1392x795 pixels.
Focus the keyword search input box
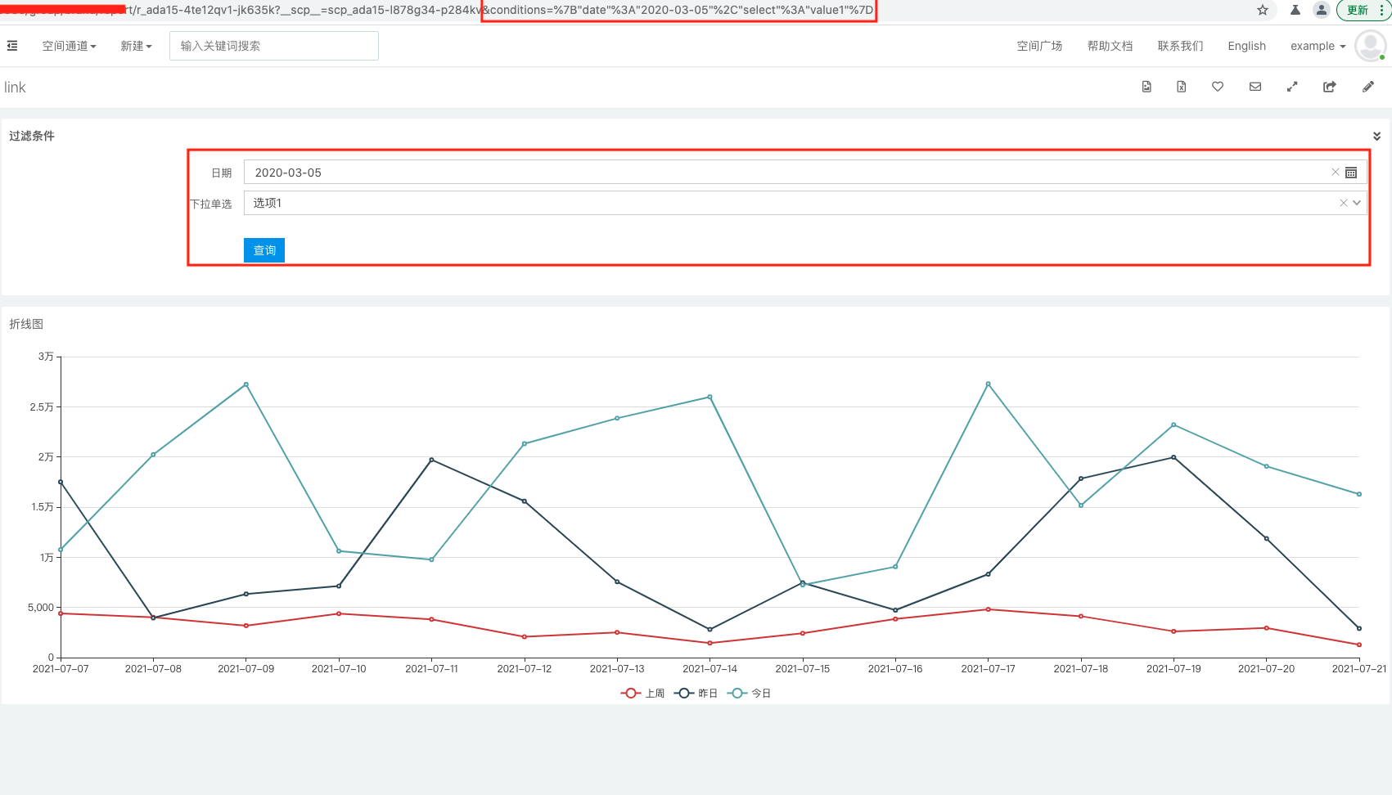[274, 46]
